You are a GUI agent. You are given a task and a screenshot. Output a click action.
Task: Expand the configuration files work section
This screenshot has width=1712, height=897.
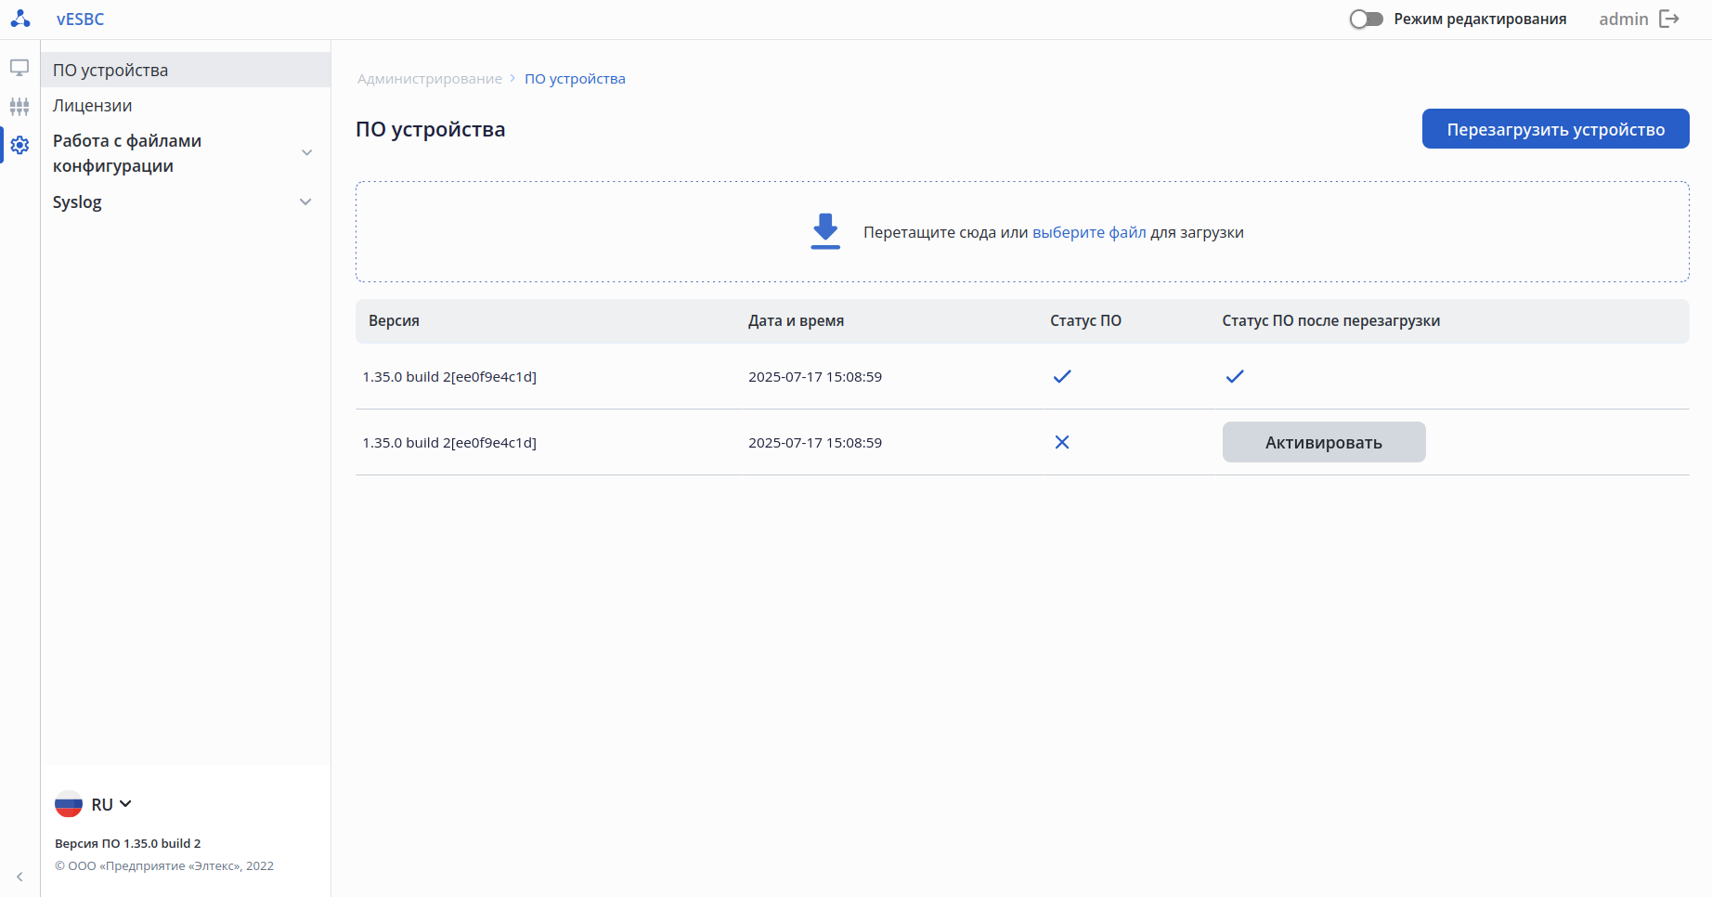click(306, 153)
